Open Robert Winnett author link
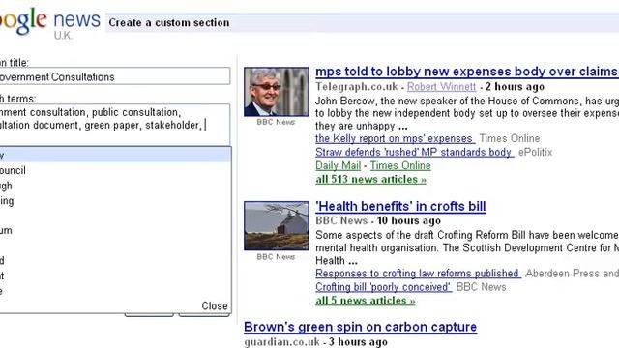The width and height of the screenshot is (619, 348). pos(441,86)
